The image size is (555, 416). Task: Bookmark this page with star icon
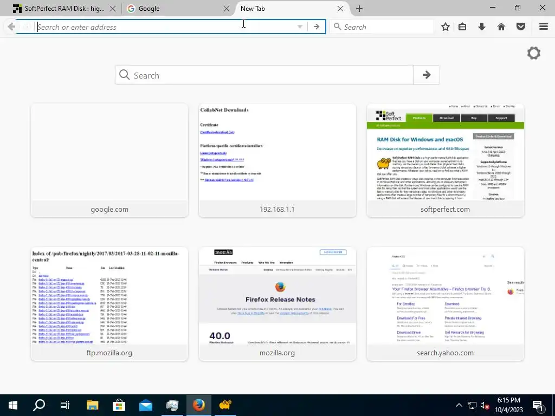[x=446, y=27]
